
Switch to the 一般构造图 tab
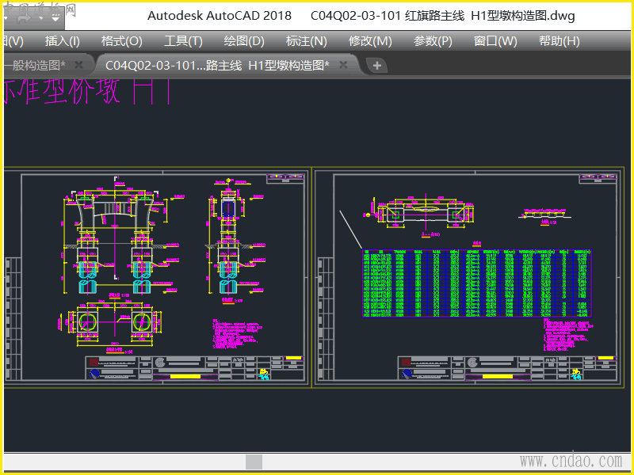[36, 65]
